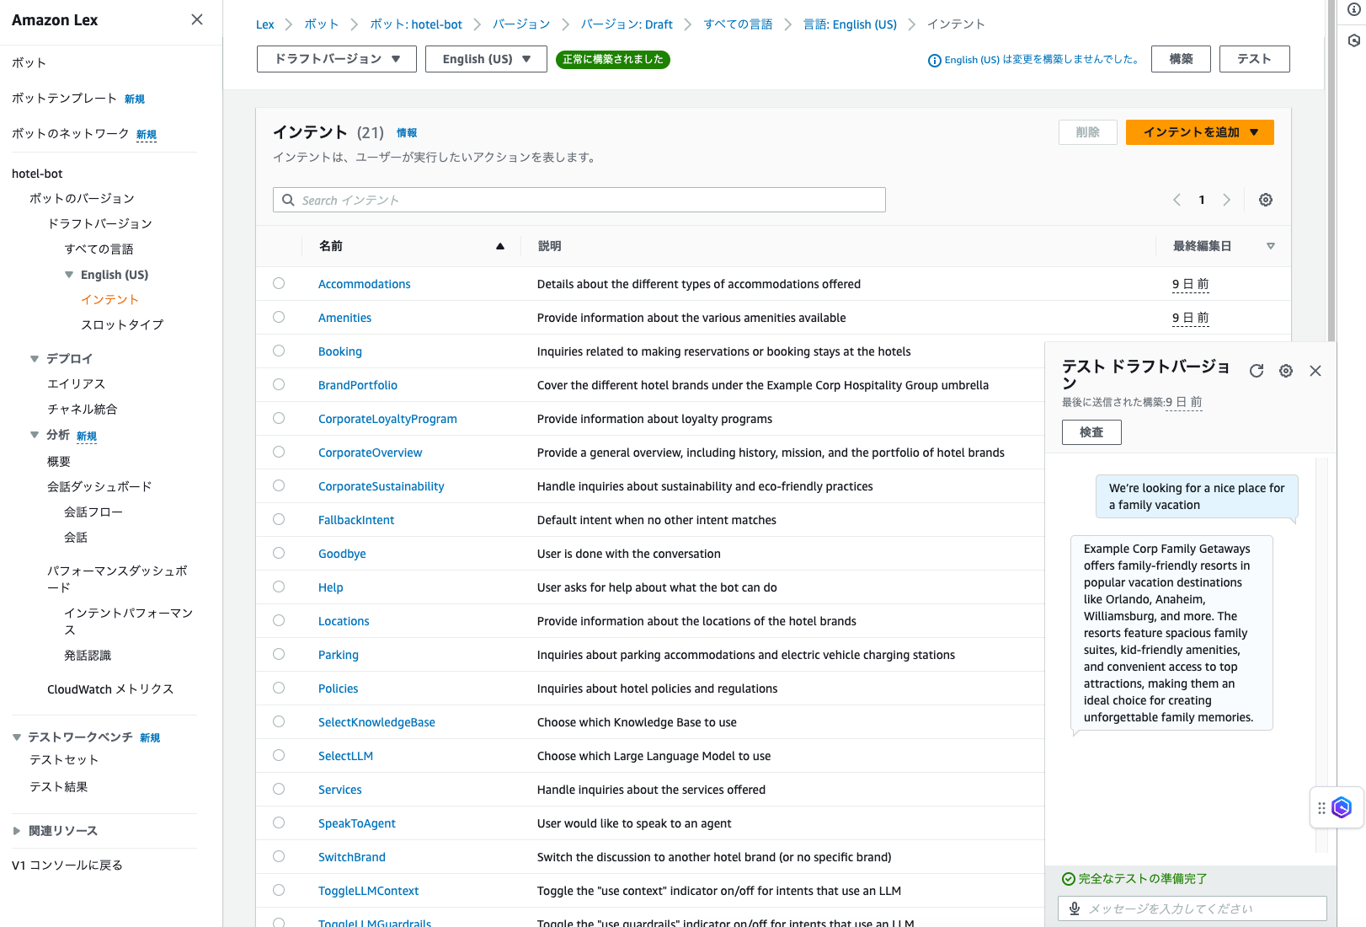This screenshot has height=927, width=1366.
Task: Open 会話ダッシュボード in sidebar
Action: (99, 487)
